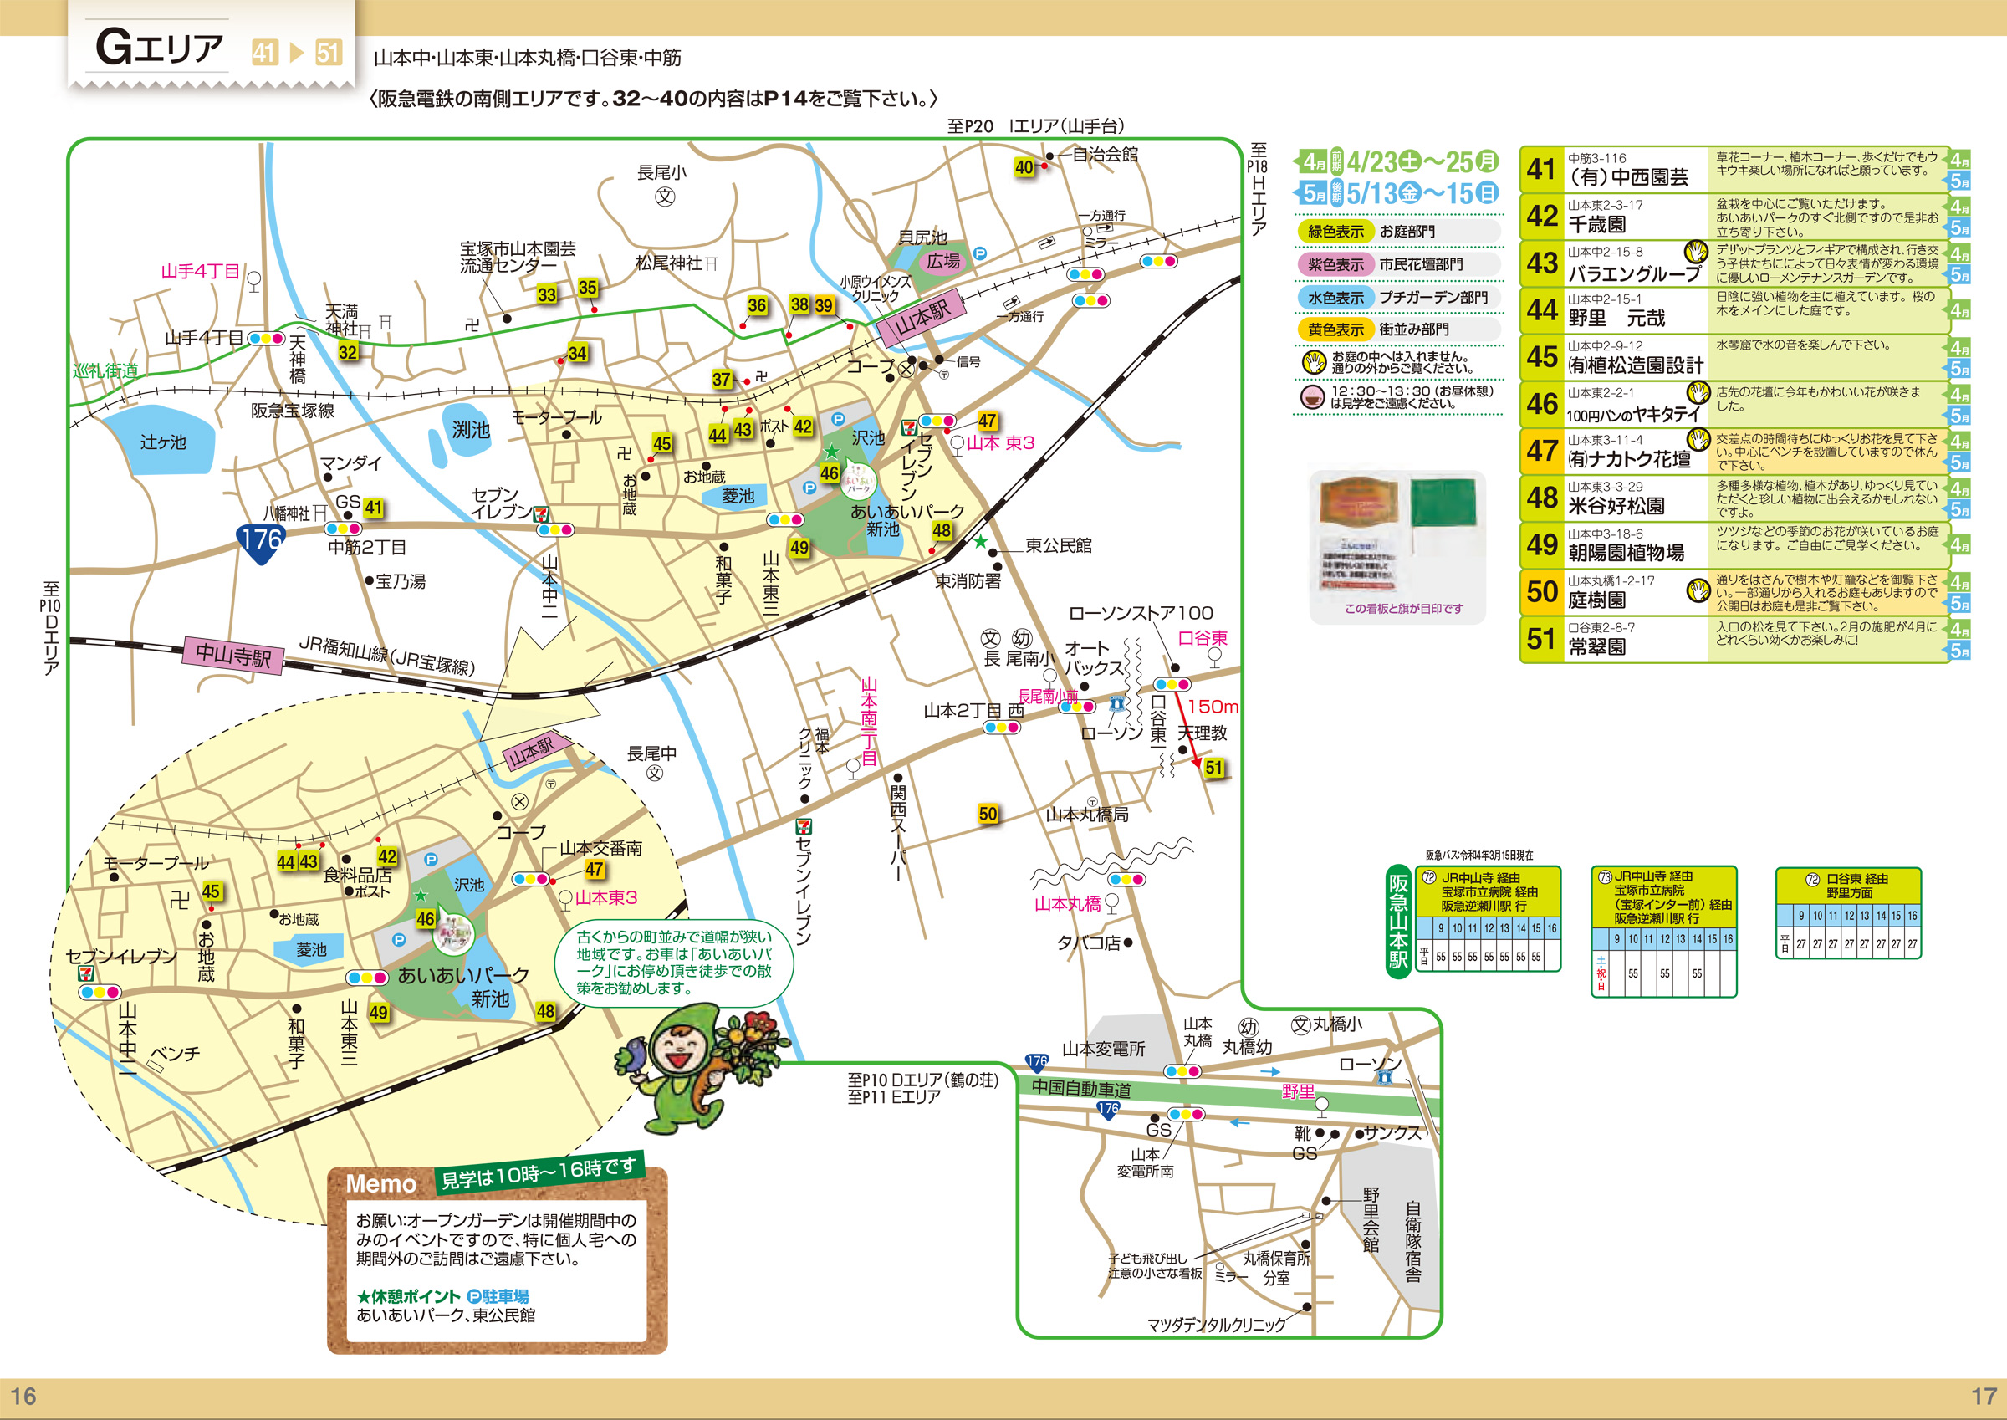2007x1420 pixels.
Task: Click the 中国自動車道 label
Action: [x=1081, y=1089]
